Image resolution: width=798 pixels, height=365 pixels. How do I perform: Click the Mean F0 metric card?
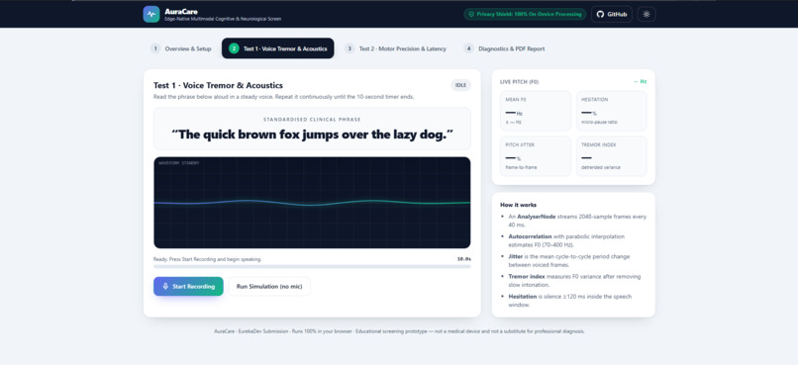(536, 111)
